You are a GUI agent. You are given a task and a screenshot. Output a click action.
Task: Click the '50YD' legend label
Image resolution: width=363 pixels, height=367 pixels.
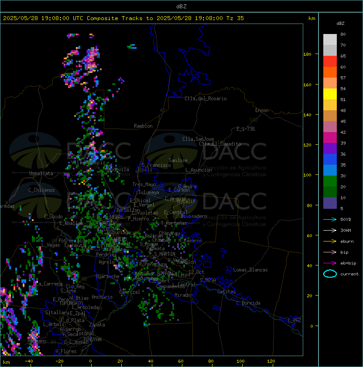pyautogui.click(x=346, y=220)
